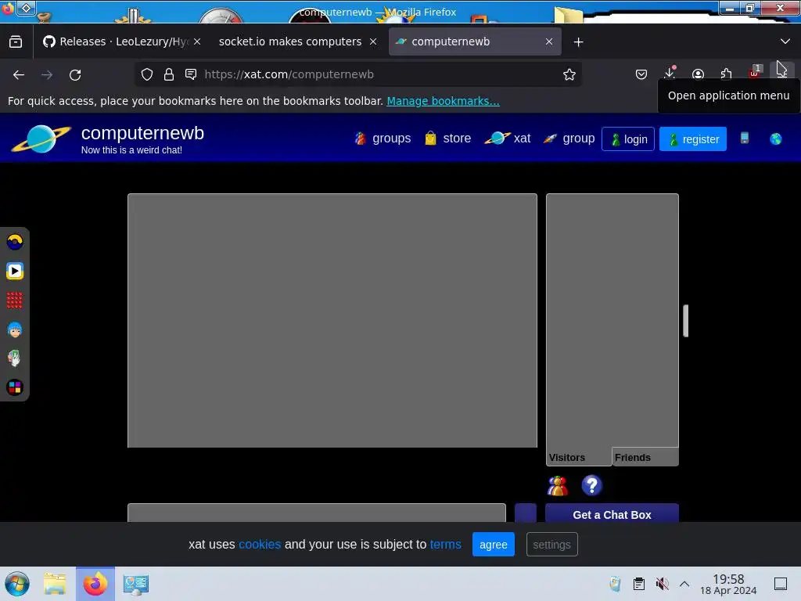The image size is (801, 601).
Task: Click the show desktop button
Action: pos(781,584)
